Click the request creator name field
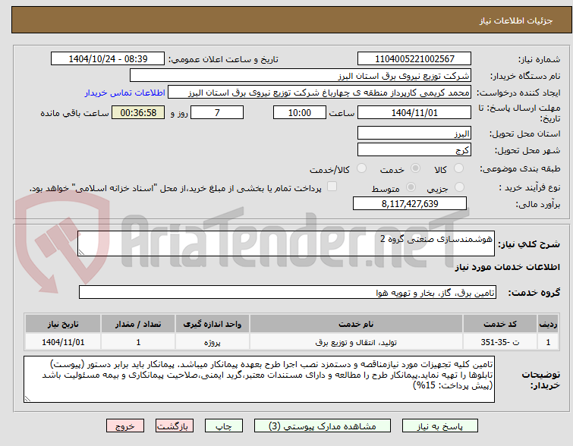This screenshot has height=446, width=573. tap(320, 93)
